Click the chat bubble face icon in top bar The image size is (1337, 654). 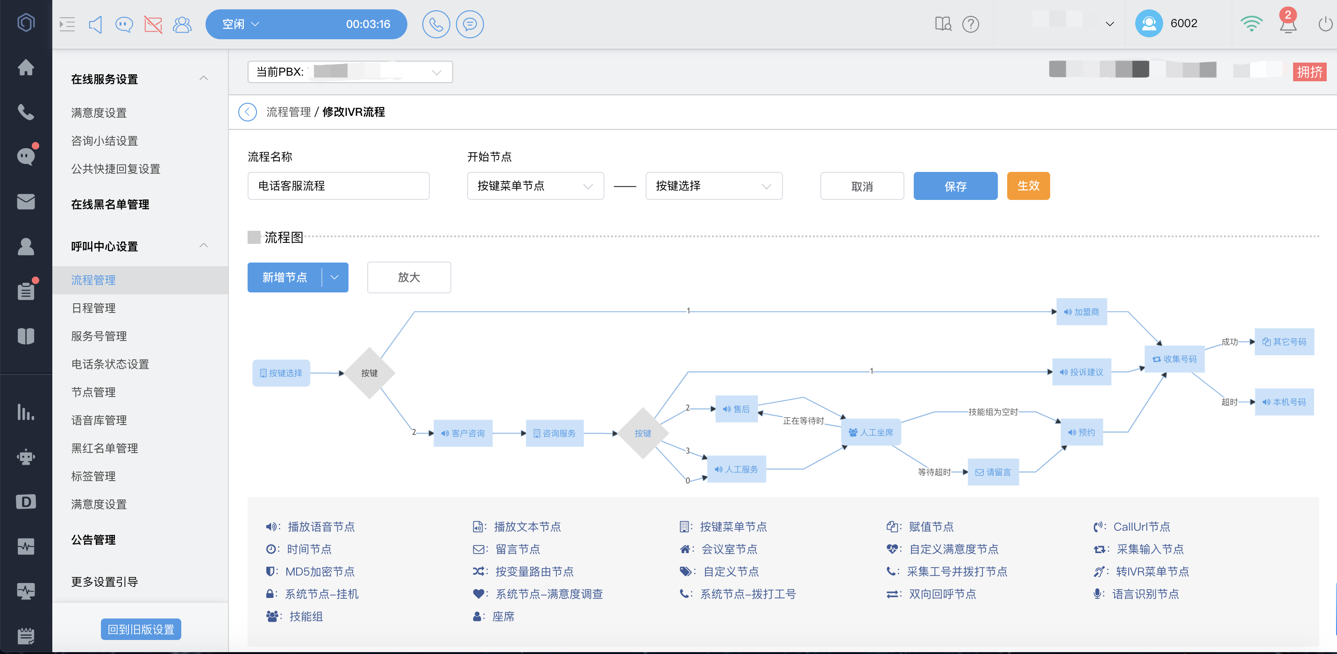(x=124, y=24)
